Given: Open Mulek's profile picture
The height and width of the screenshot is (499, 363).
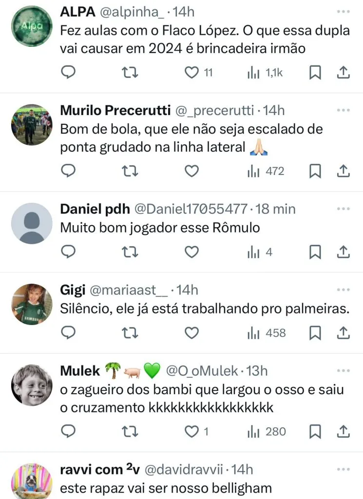Looking at the screenshot, I should 32,385.
